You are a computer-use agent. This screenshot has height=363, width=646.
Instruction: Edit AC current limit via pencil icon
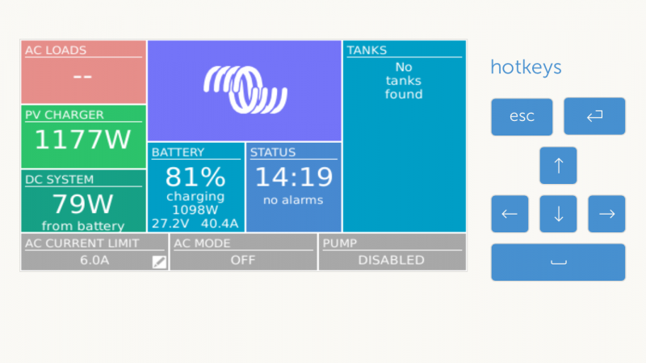click(159, 261)
